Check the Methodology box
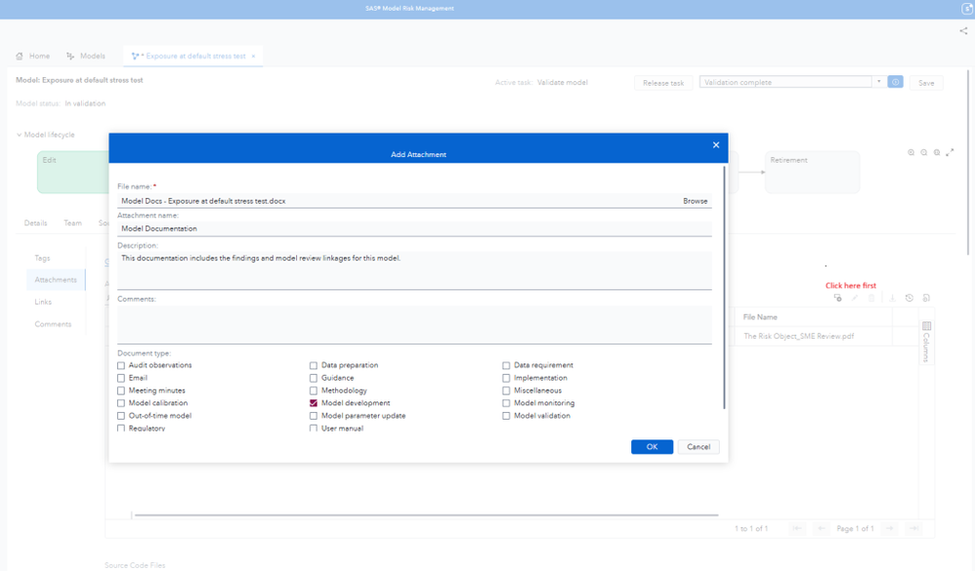The image size is (975, 571). [314, 390]
